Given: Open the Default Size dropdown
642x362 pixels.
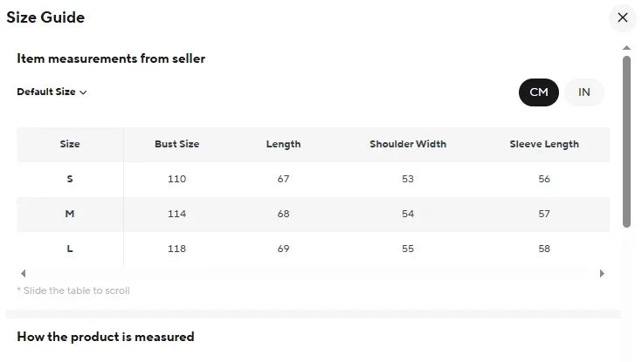Looking at the screenshot, I should [52, 92].
